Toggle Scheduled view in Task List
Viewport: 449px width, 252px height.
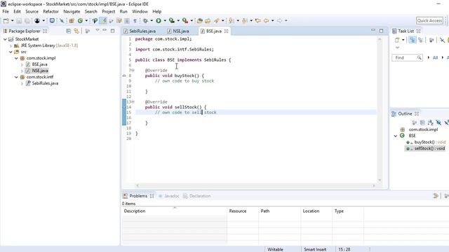pos(420,40)
